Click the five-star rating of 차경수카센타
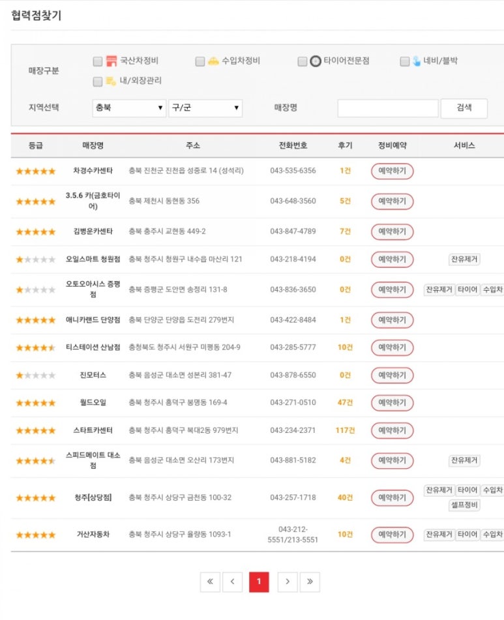Viewport: 504px width, 620px height. (x=36, y=171)
